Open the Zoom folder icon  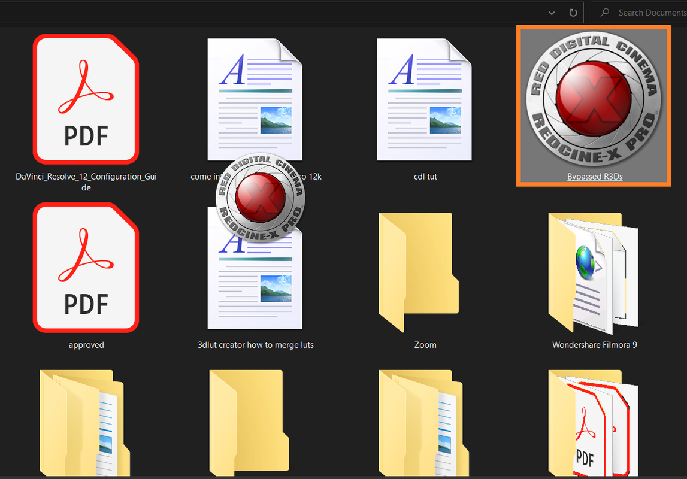(419, 271)
